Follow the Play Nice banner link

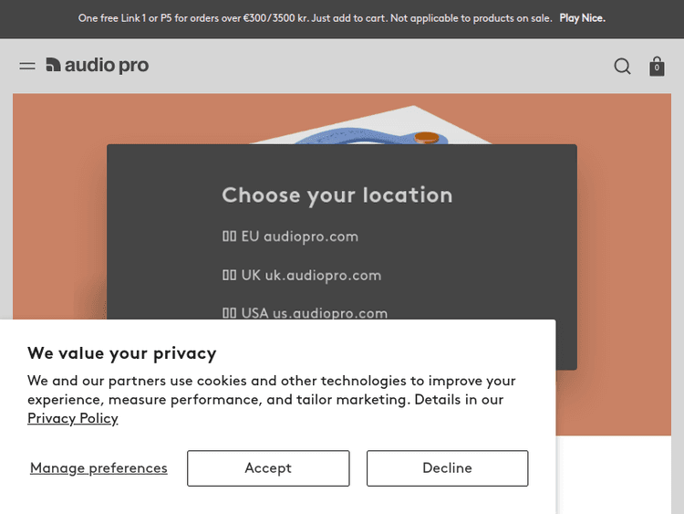point(582,18)
